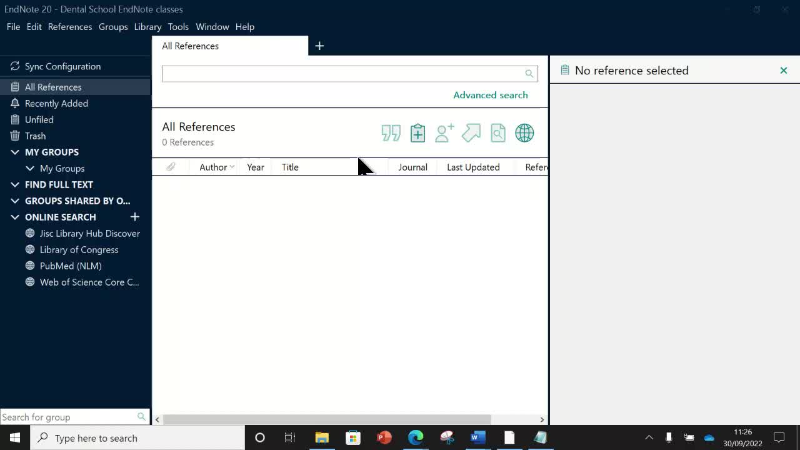Collapse the FIND FULL TEXT section
This screenshot has height=450, width=800.
point(15,184)
